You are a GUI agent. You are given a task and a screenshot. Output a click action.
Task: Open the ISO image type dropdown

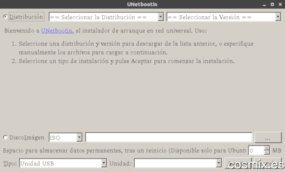coord(66,137)
